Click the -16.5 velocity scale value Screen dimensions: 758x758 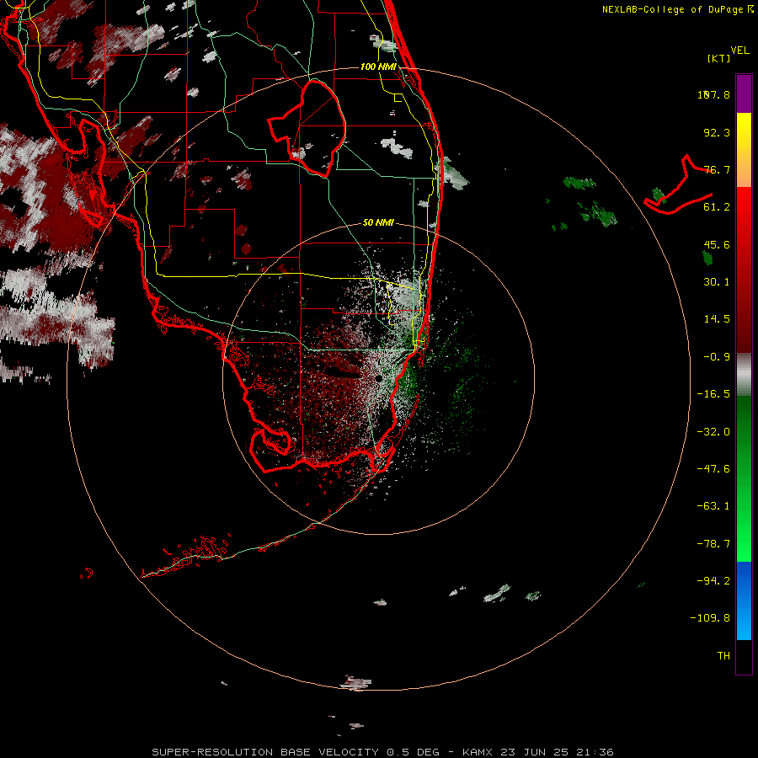click(x=713, y=394)
